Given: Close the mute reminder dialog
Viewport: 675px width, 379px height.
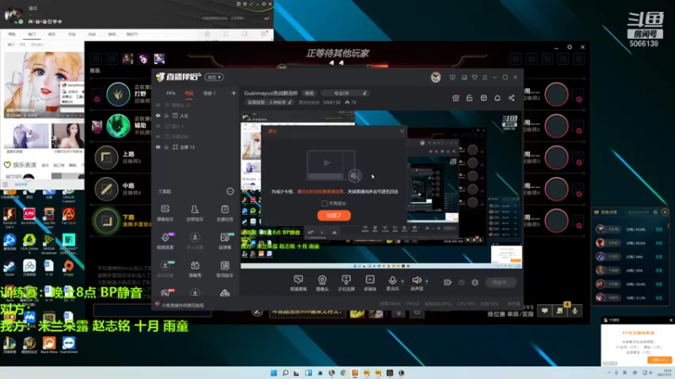Looking at the screenshot, I should [402, 131].
